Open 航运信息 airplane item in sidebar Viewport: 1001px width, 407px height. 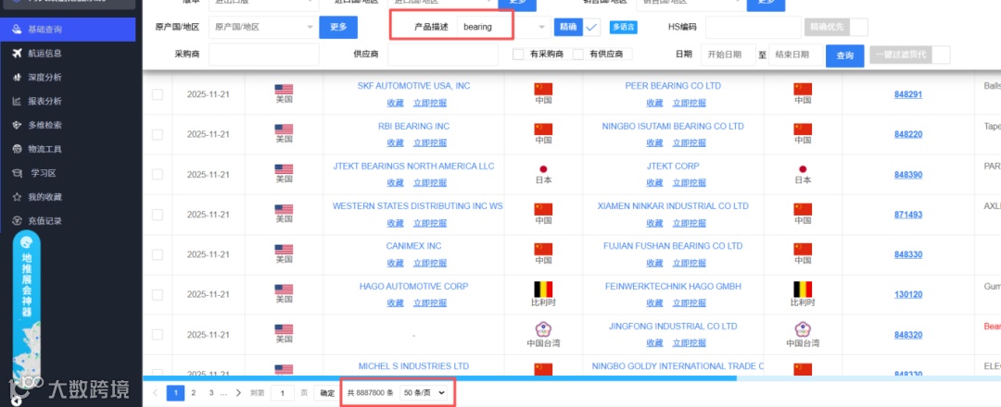pos(68,54)
